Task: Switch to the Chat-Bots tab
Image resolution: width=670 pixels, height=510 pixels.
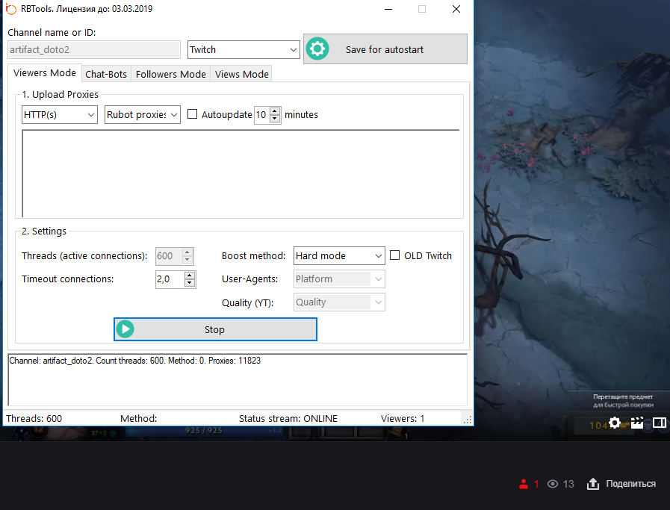Action: coord(106,74)
